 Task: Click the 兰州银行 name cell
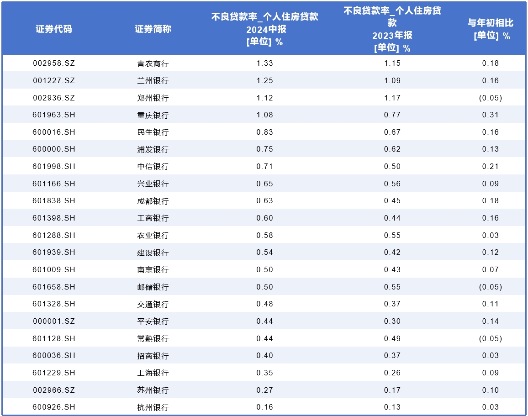coord(153,81)
